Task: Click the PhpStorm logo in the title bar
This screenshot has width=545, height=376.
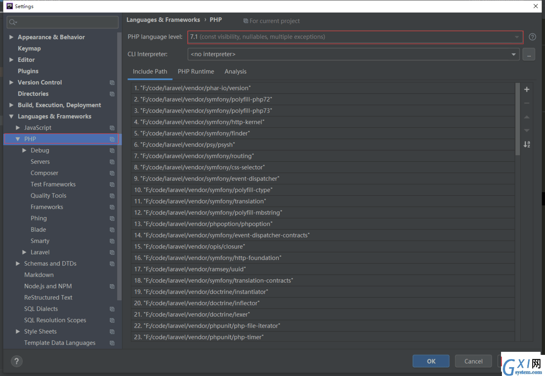Action: coord(9,6)
